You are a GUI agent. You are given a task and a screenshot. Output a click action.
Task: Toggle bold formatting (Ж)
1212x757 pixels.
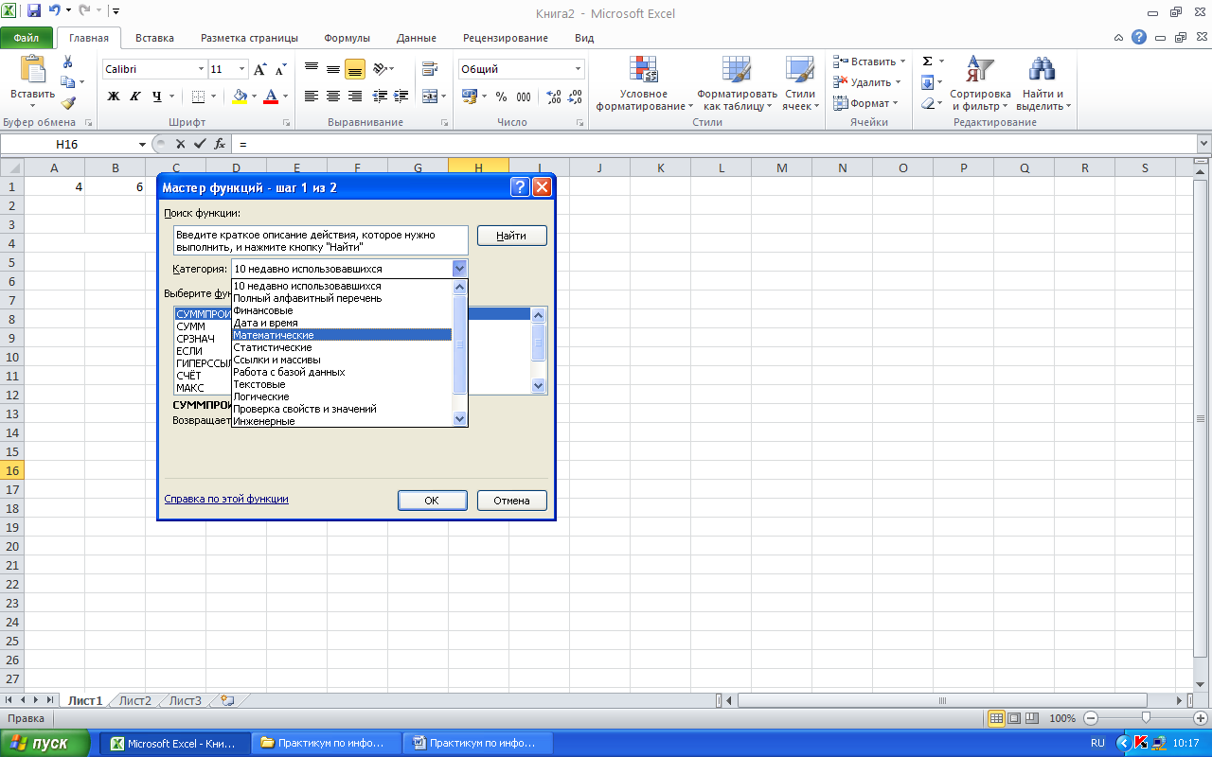pos(114,96)
